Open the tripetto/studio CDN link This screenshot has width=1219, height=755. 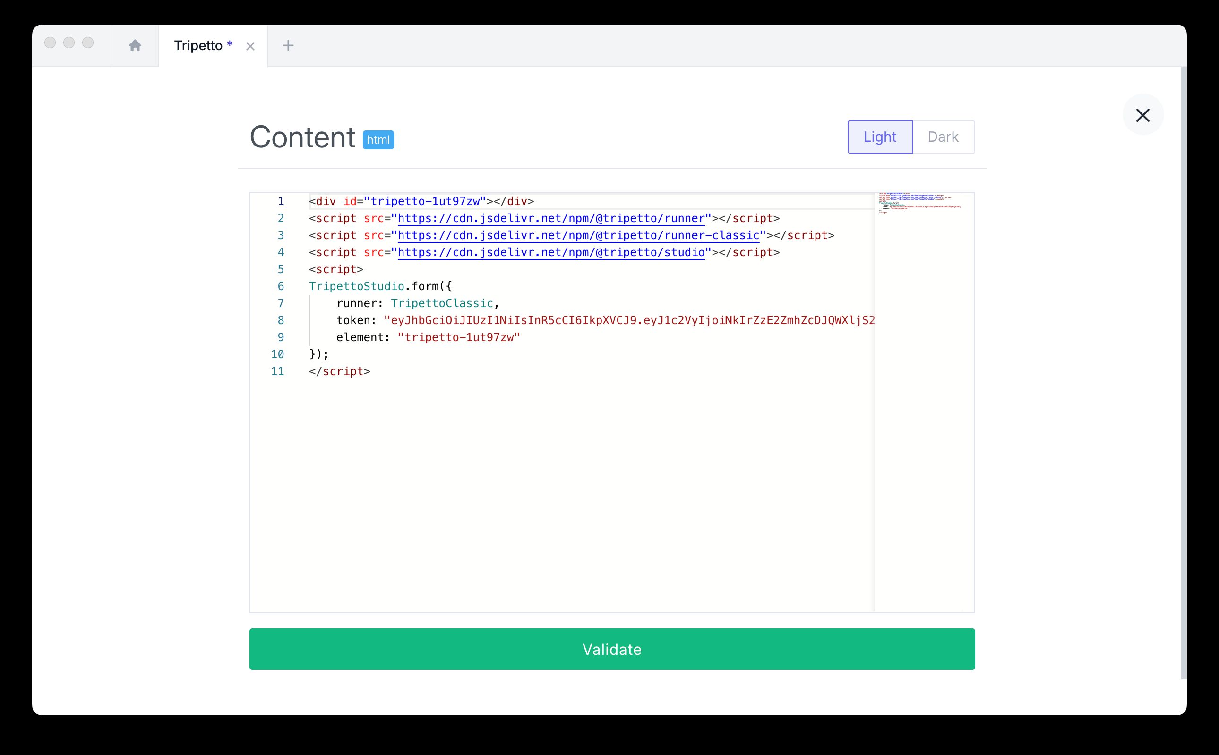point(551,252)
